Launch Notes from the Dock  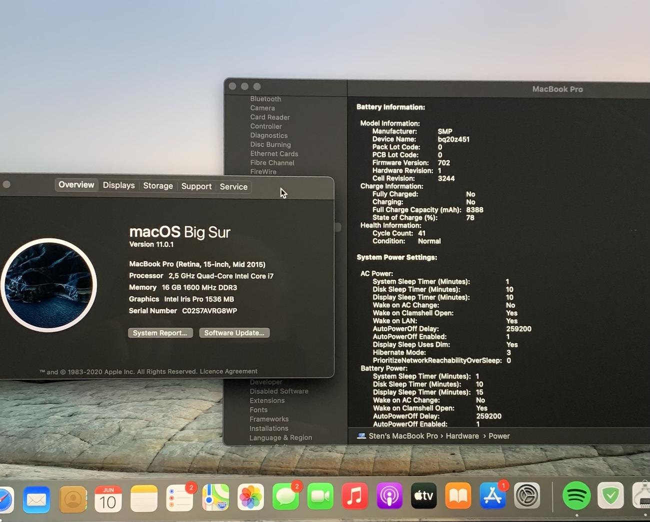pos(144,499)
